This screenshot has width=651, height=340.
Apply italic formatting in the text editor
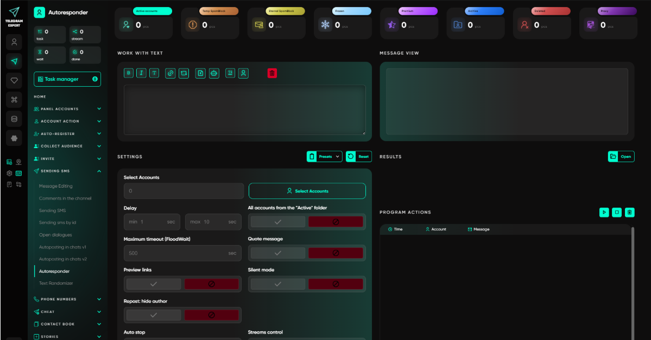click(x=141, y=73)
